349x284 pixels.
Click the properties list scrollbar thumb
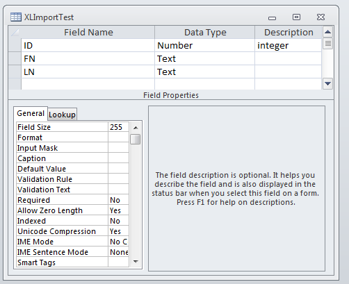(x=136, y=140)
